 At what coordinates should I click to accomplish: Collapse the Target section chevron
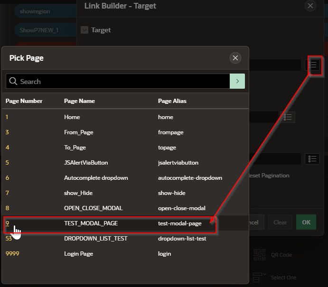[x=84, y=30]
